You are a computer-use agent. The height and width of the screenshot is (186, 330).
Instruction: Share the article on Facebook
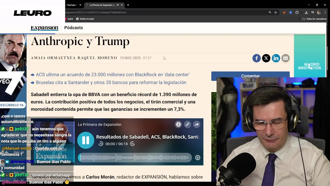coord(257,58)
